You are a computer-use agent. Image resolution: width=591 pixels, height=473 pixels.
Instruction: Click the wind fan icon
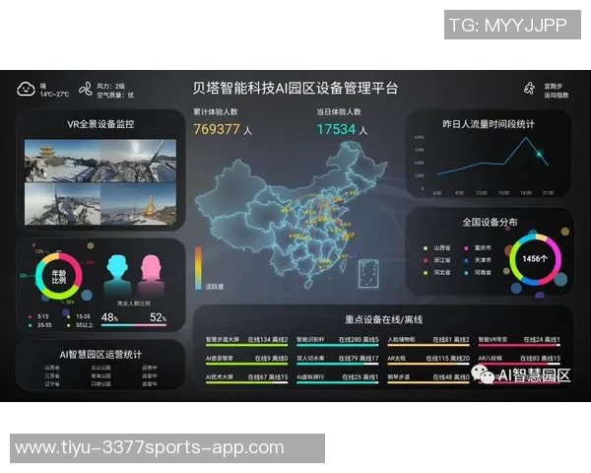(86, 90)
